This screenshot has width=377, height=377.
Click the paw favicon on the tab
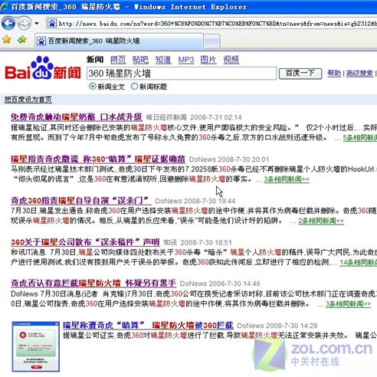[41, 41]
